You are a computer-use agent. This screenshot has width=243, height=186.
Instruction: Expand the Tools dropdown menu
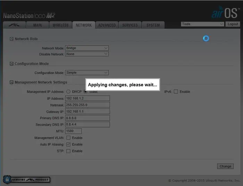click(x=202, y=24)
